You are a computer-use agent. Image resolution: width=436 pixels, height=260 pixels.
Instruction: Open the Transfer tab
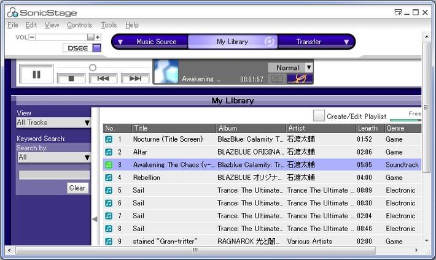(309, 42)
